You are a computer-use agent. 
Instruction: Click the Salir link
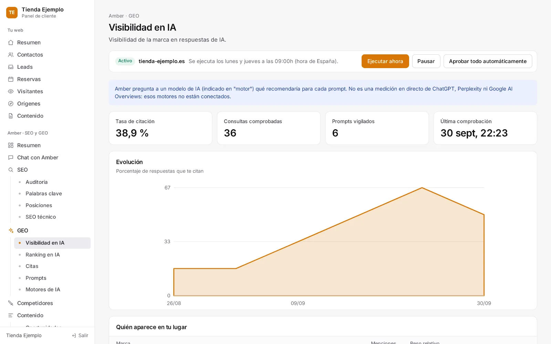tap(80, 335)
